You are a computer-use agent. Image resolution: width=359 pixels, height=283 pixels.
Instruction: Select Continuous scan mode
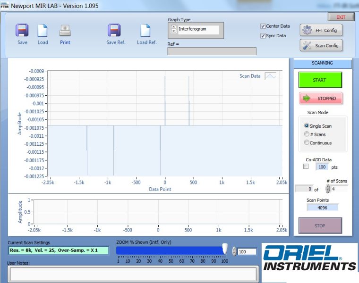click(x=307, y=143)
